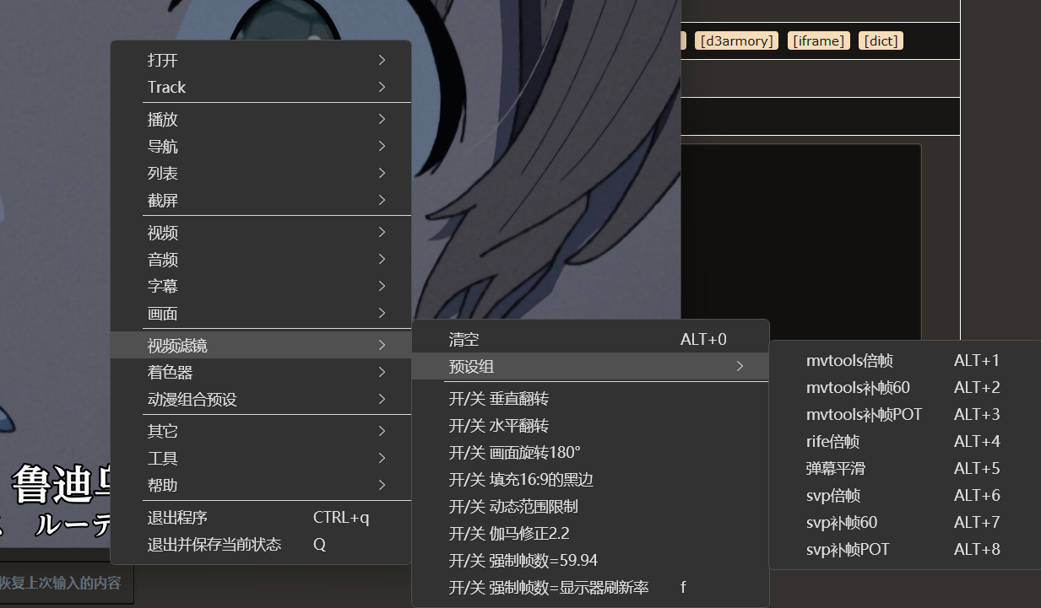Screen dimensions: 1041x608
Task: Open the 截屏 submenu
Action: (x=261, y=200)
